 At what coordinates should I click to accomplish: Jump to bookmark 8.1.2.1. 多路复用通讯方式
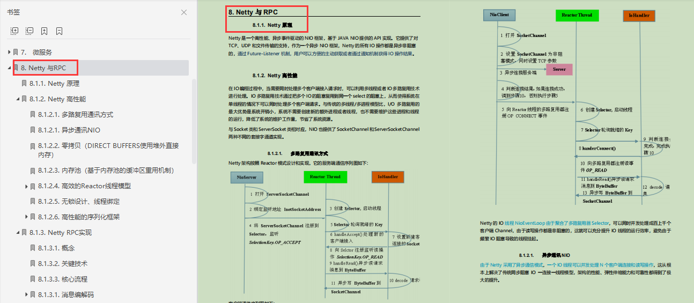click(76, 114)
